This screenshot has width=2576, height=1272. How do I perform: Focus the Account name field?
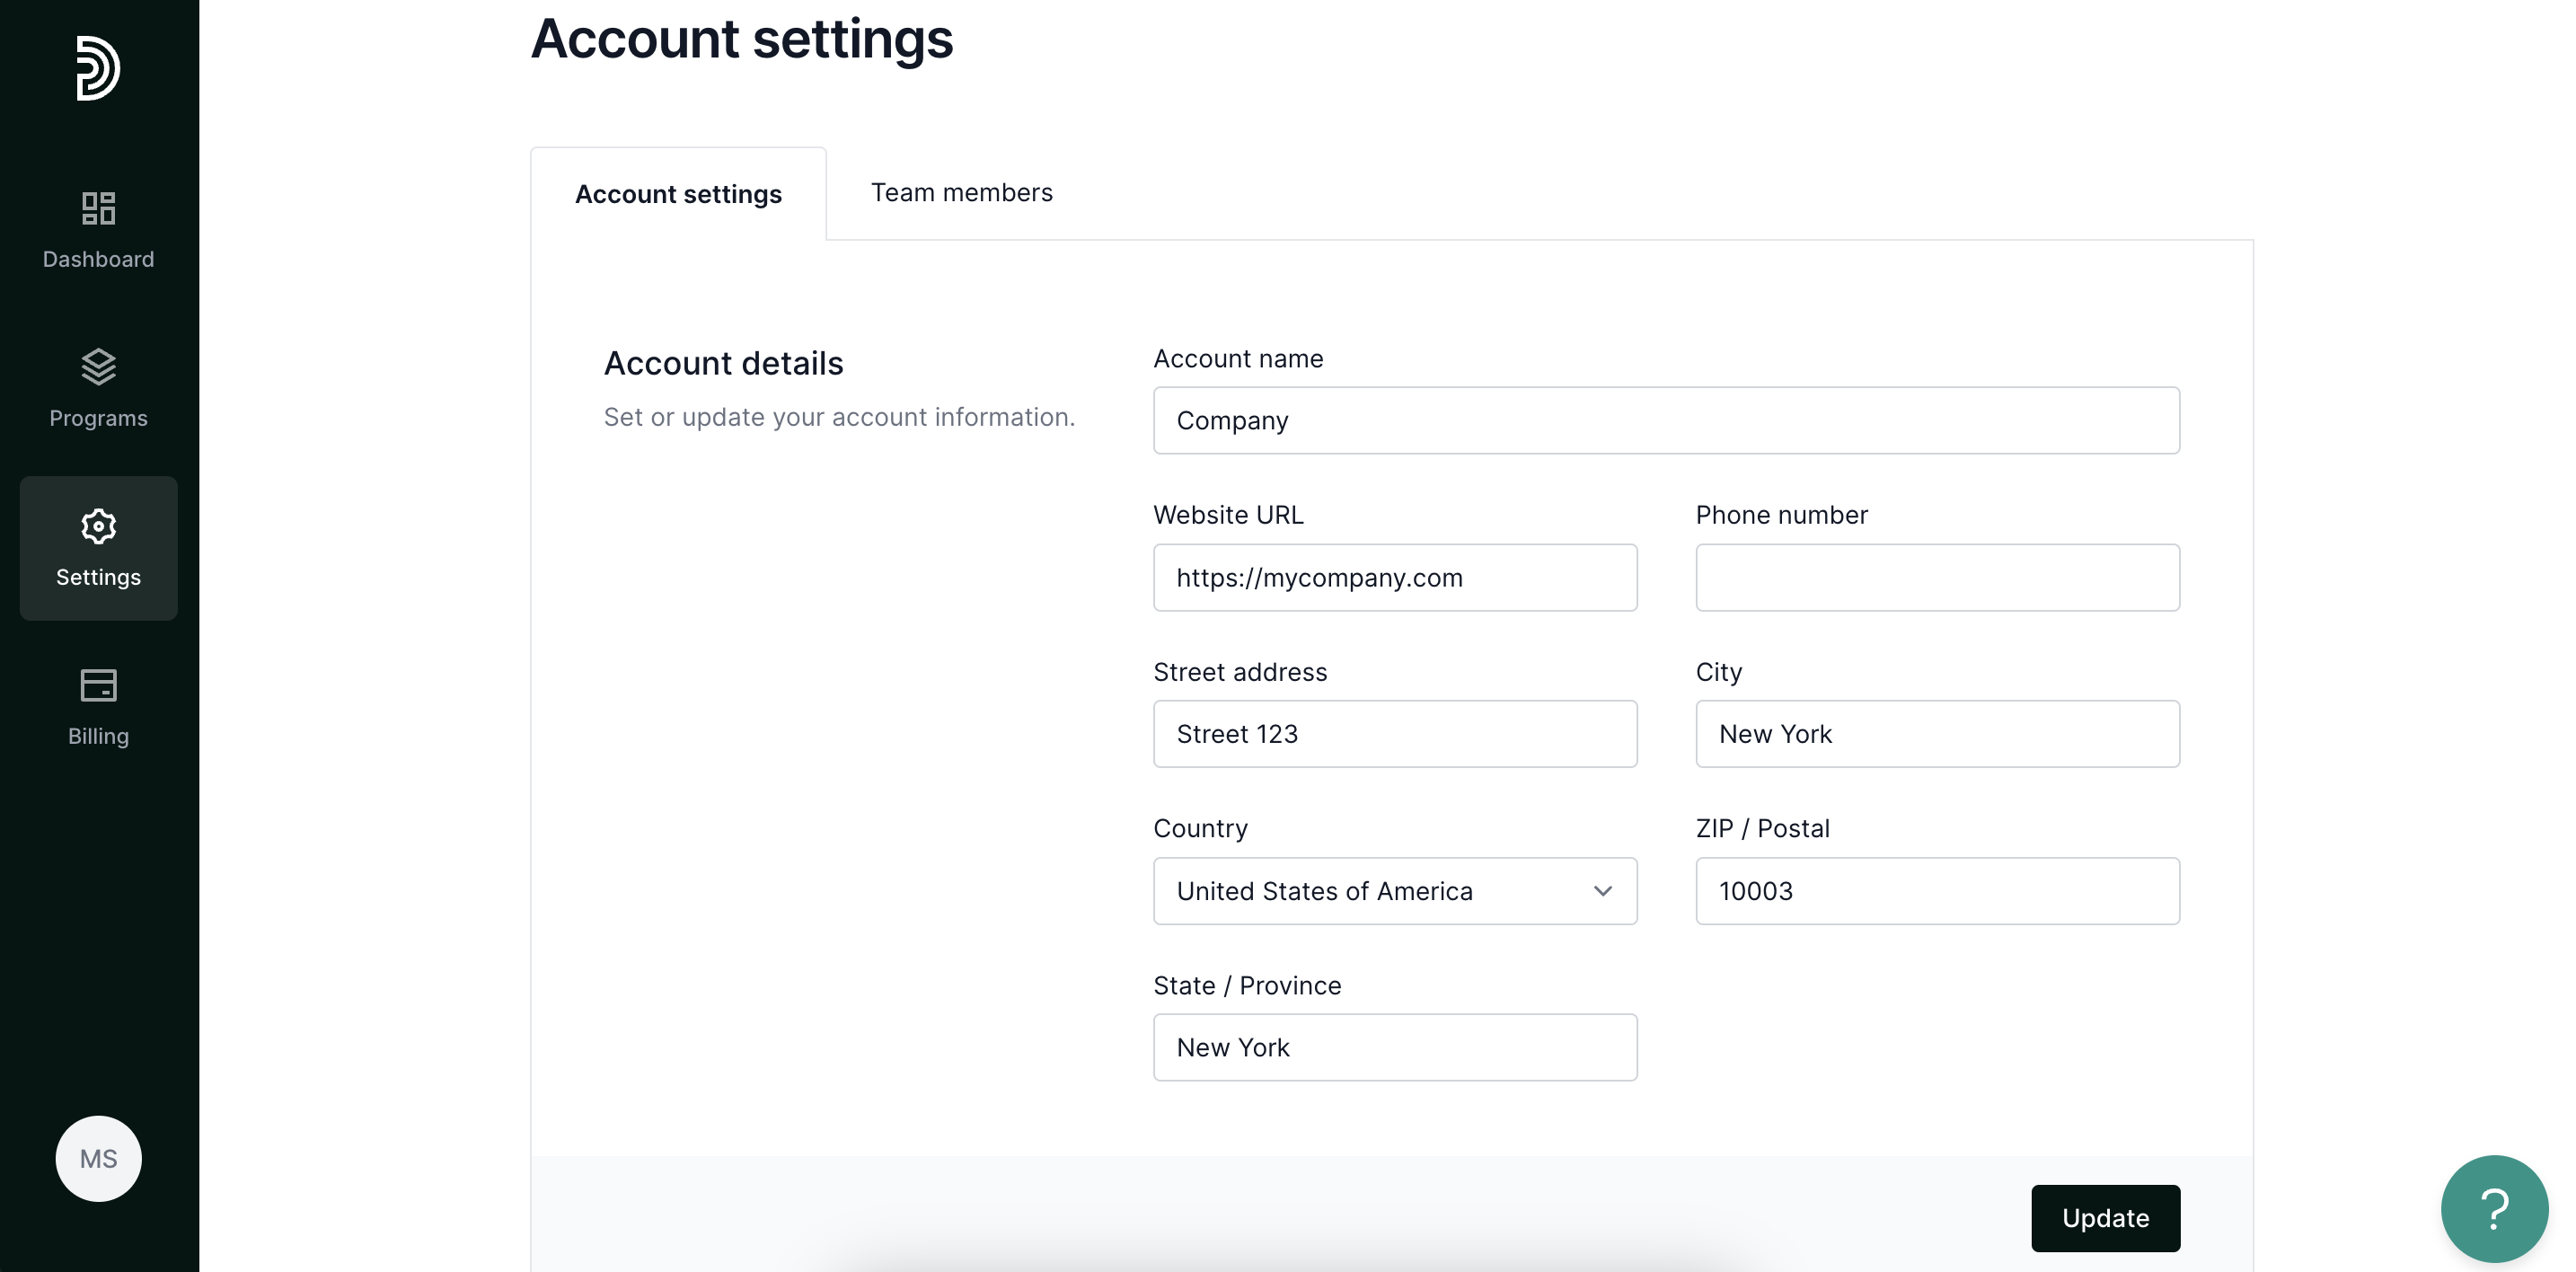(x=1666, y=421)
